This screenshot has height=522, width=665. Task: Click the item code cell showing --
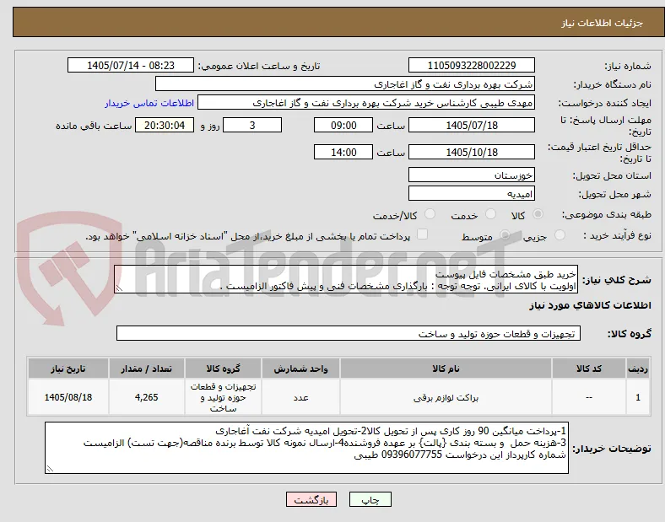[589, 397]
